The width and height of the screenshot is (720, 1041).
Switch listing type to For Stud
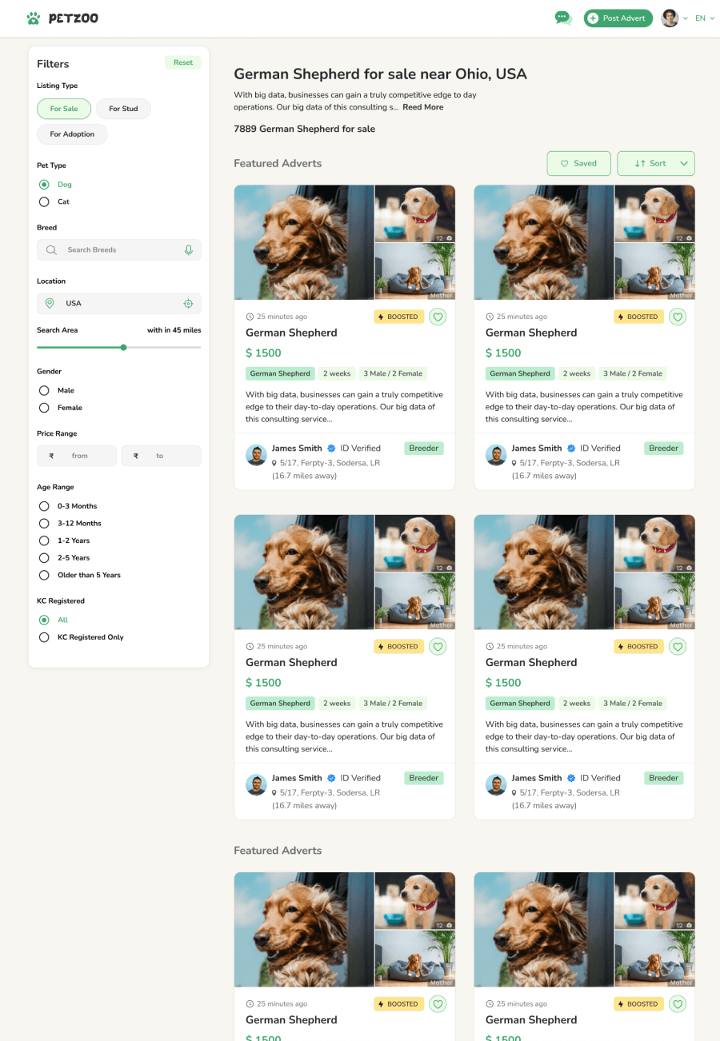pos(123,109)
